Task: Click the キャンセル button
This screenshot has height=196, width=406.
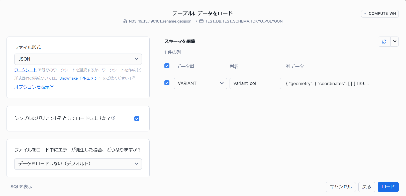Action: pyautogui.click(x=341, y=187)
